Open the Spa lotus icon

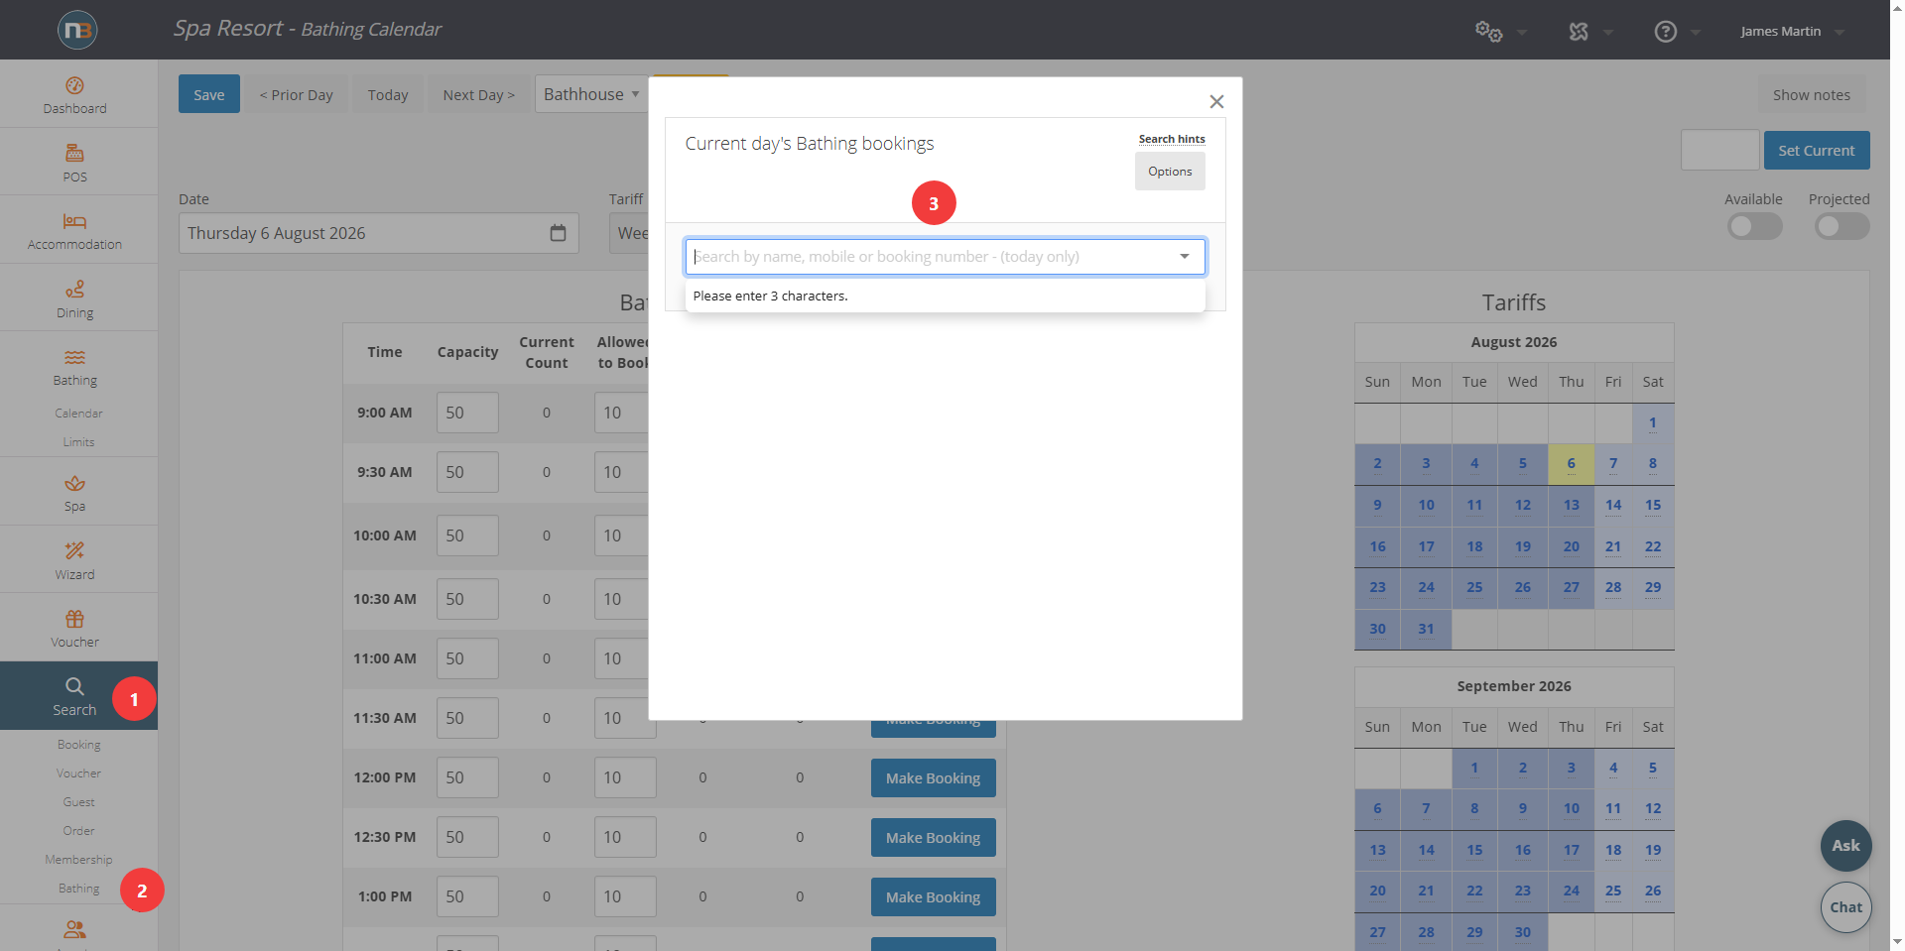click(x=74, y=484)
